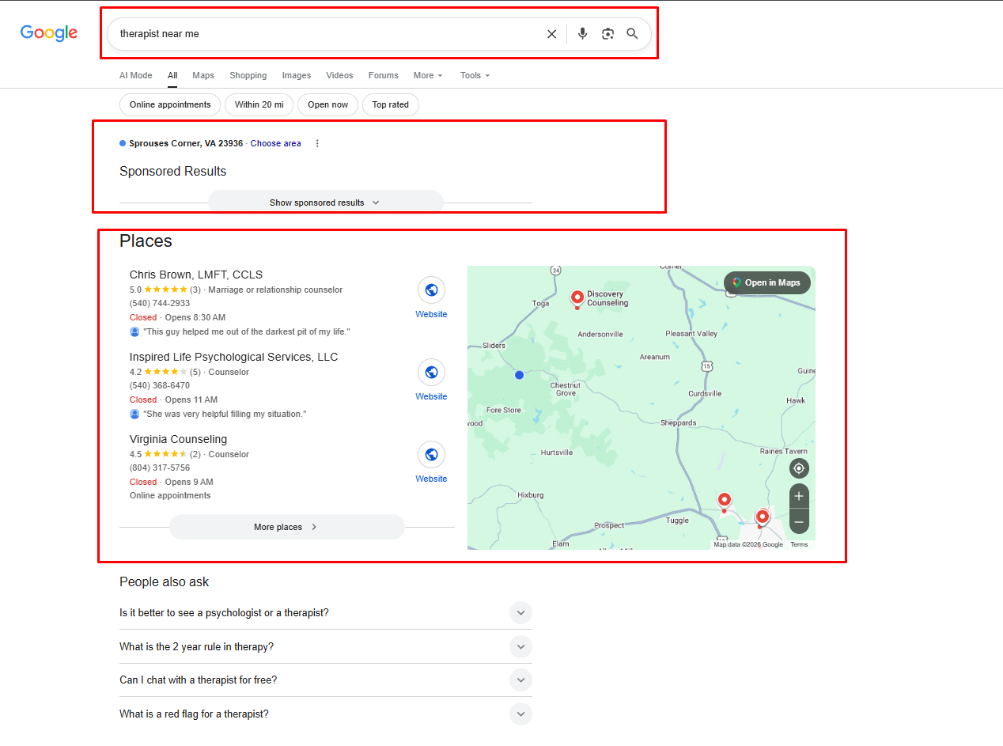The width and height of the screenshot is (1003, 746).
Task: Center the map with the my-location icon
Action: pyautogui.click(x=799, y=468)
